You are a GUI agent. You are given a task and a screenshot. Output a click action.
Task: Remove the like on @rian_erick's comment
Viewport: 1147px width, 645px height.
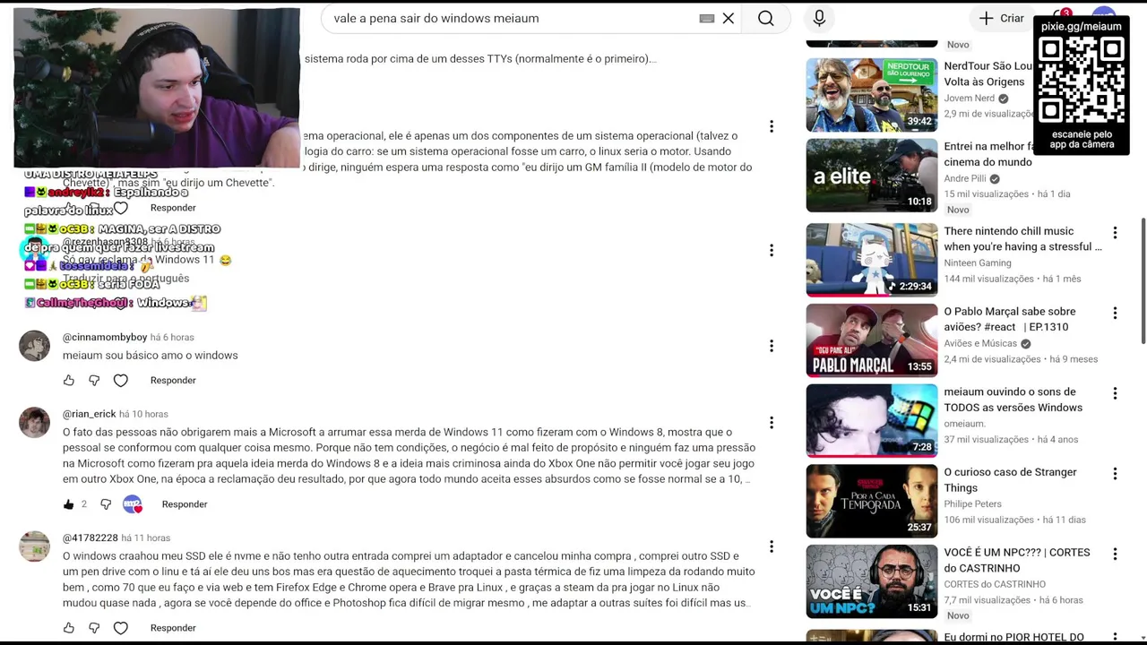69,504
